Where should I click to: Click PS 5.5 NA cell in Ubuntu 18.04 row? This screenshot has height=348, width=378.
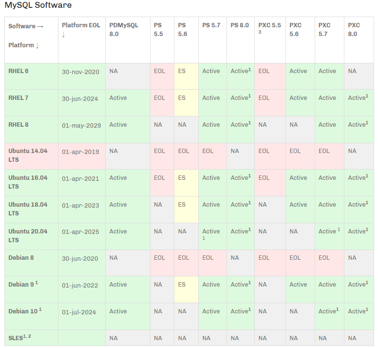tap(162, 210)
